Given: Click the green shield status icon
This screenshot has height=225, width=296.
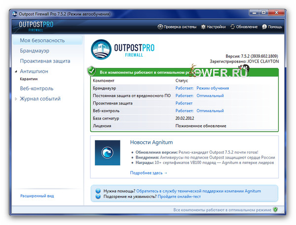Looking at the screenshot, I should 91,71.
